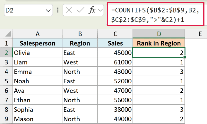Screen dimensions: 207x124
Task: Open the Name Box dropdown arrow
Action: [48, 10]
